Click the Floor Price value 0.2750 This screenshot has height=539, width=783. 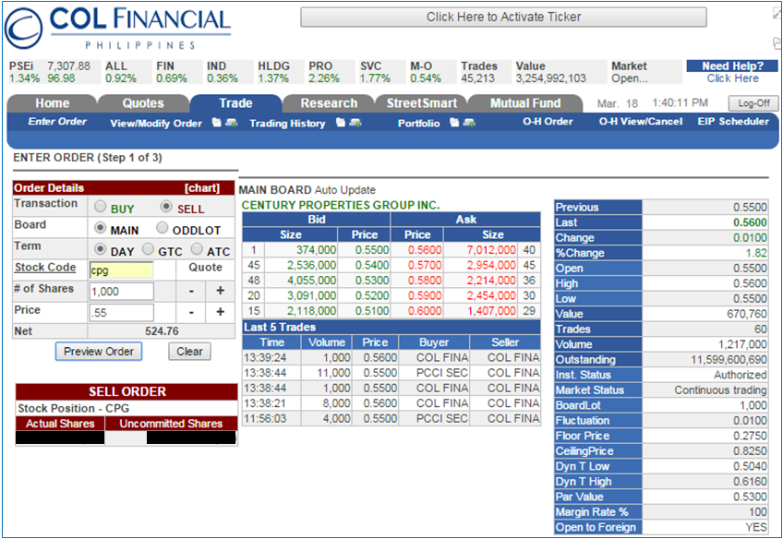coord(750,436)
